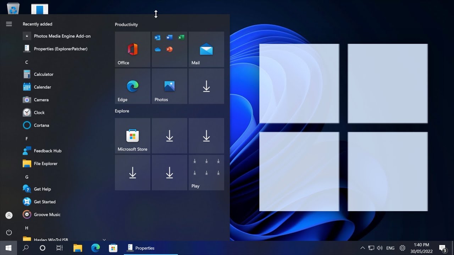Open Groove Music from the app list

click(65, 215)
